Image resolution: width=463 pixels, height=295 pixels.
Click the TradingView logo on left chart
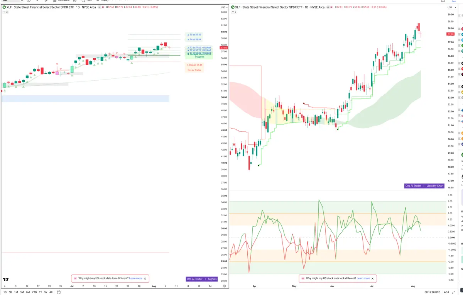6,280
